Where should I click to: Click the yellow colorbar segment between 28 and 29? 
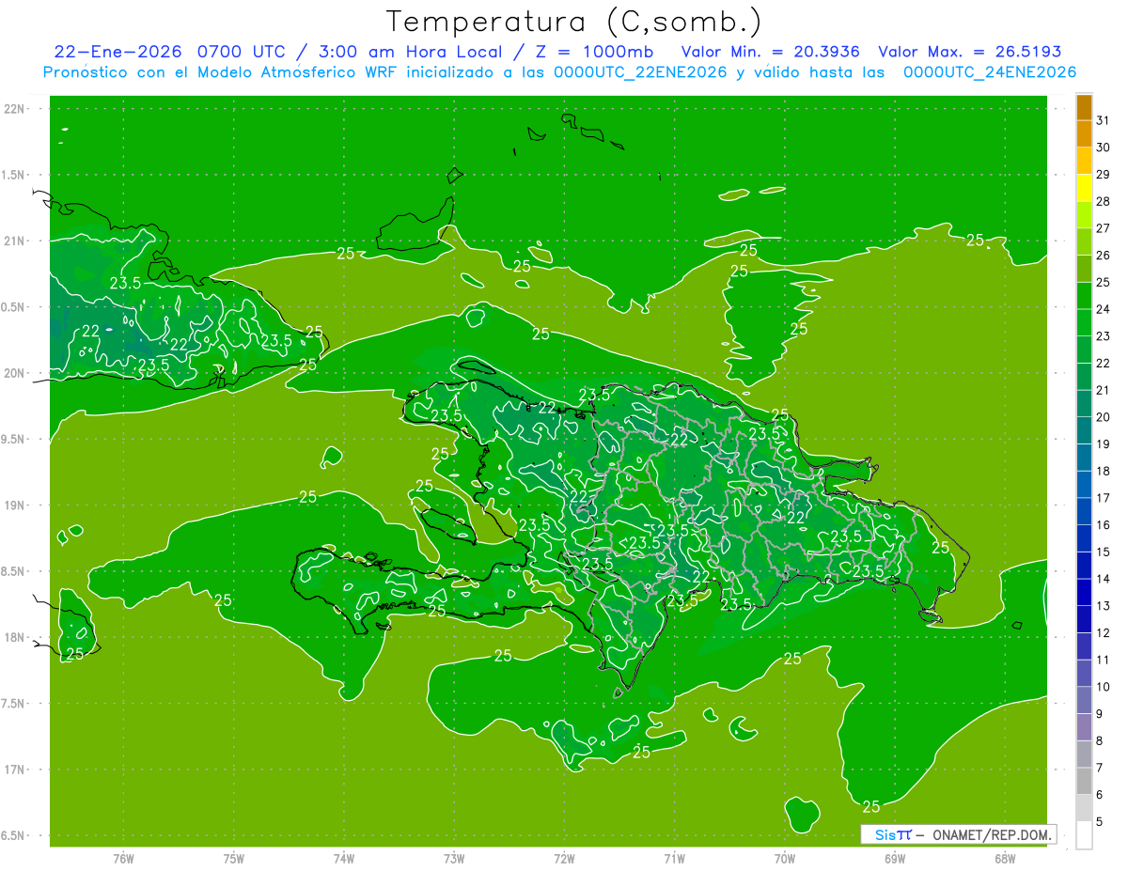pyautogui.click(x=1084, y=188)
